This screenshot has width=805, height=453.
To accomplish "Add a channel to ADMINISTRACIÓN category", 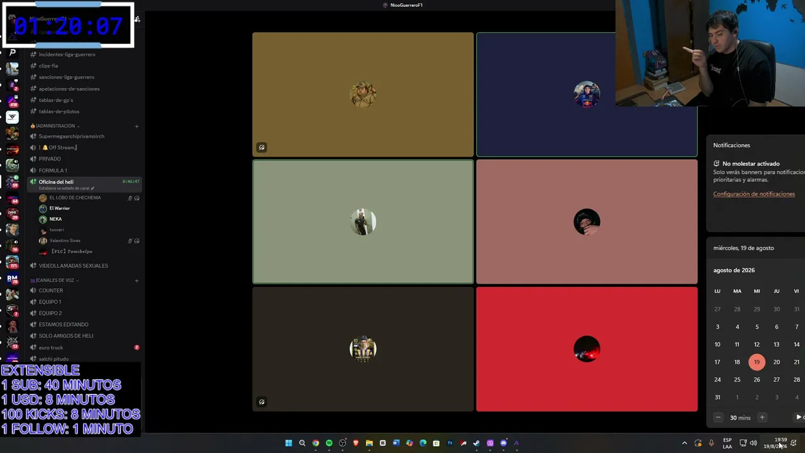I will click(x=136, y=126).
